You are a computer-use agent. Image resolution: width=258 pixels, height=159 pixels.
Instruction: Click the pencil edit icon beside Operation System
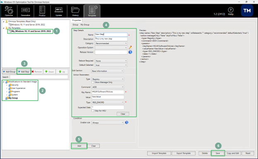pyautogui.click(x=130, y=48)
